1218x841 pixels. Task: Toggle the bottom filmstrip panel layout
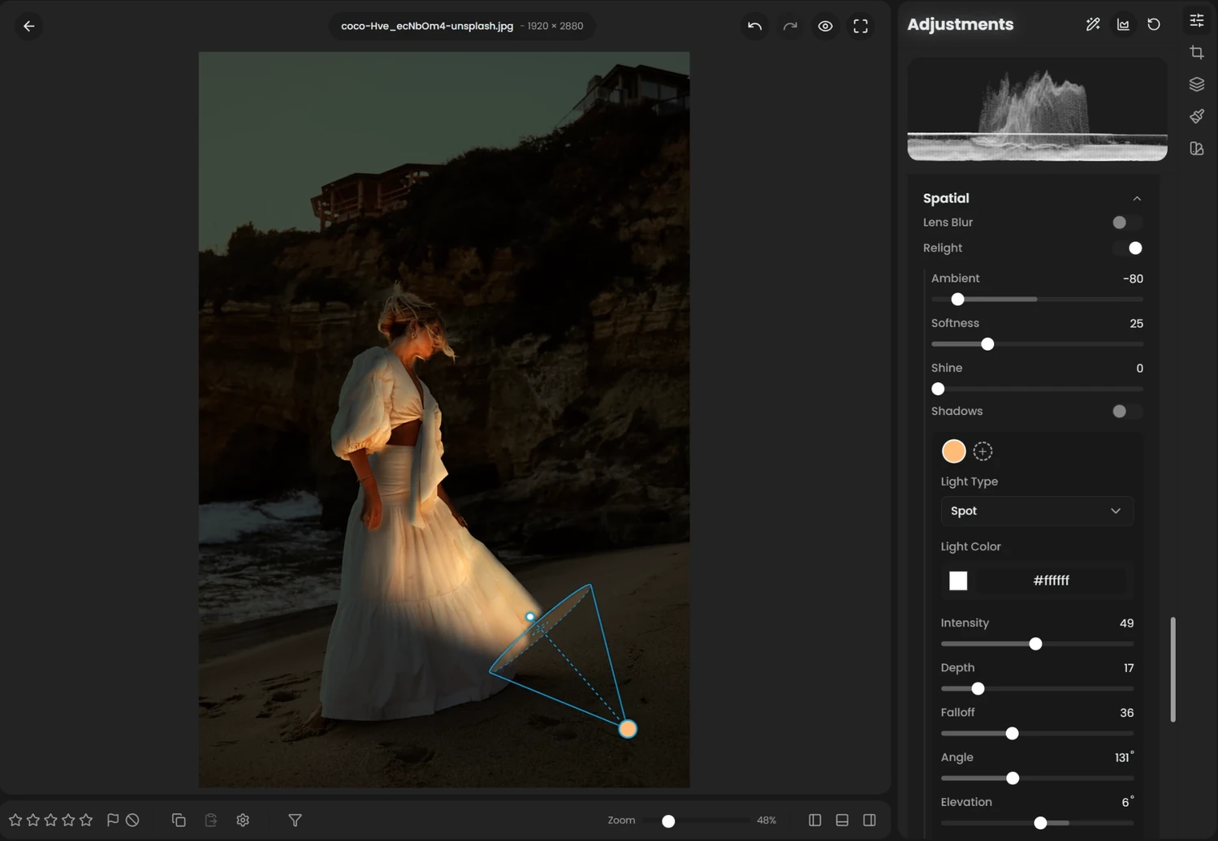click(x=842, y=820)
